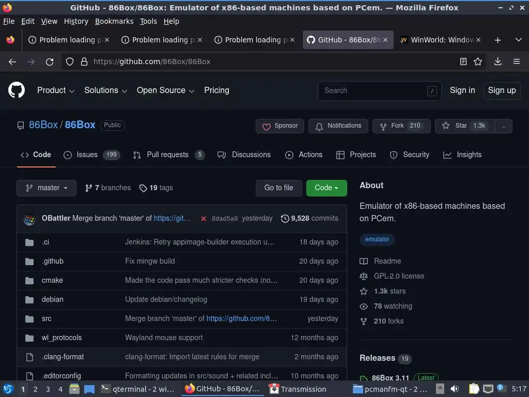Click the tag icon beside 19 tags
This screenshot has width=529, height=397.
(x=143, y=188)
